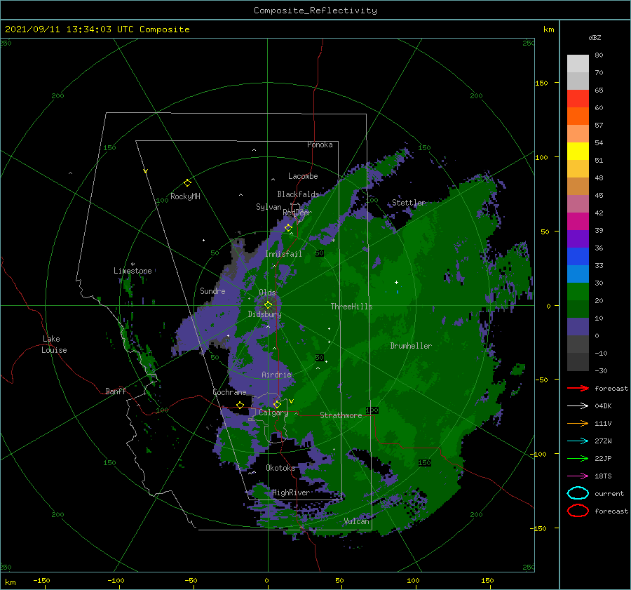Click the Ponoka city label

point(320,145)
